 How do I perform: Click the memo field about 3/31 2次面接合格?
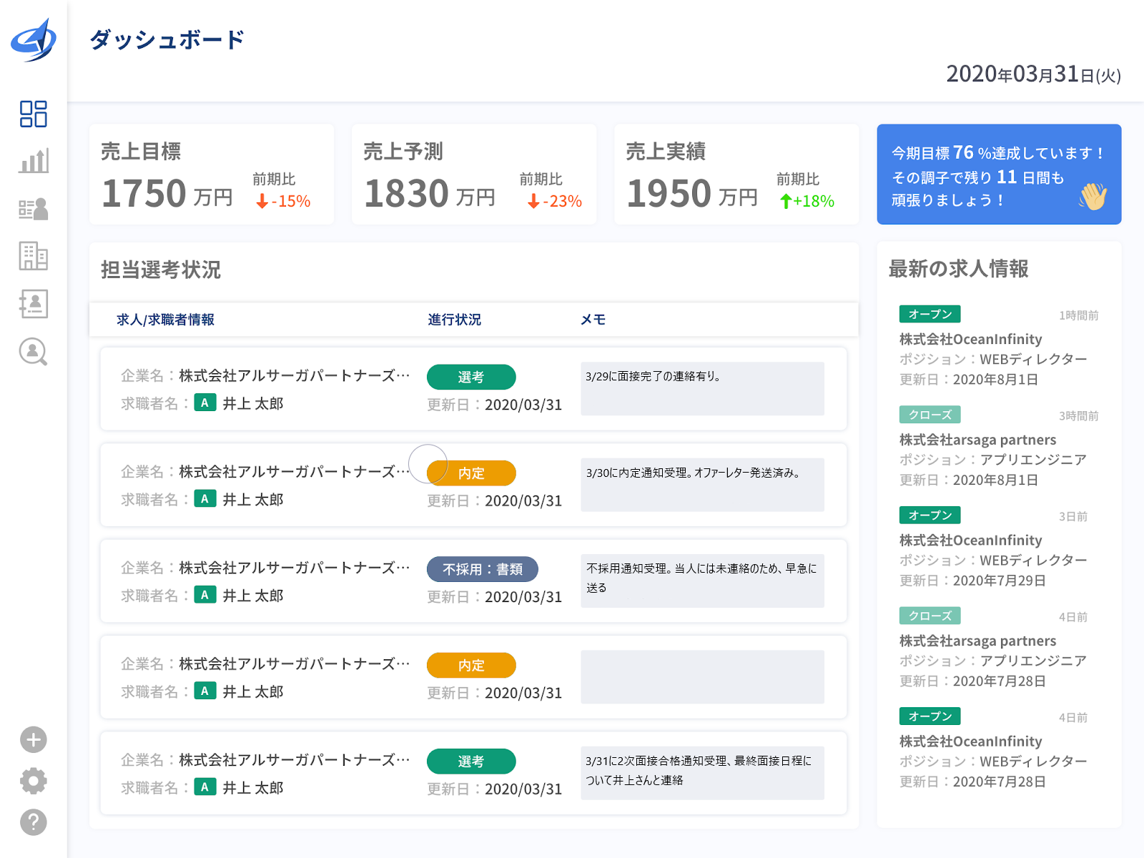pyautogui.click(x=702, y=773)
